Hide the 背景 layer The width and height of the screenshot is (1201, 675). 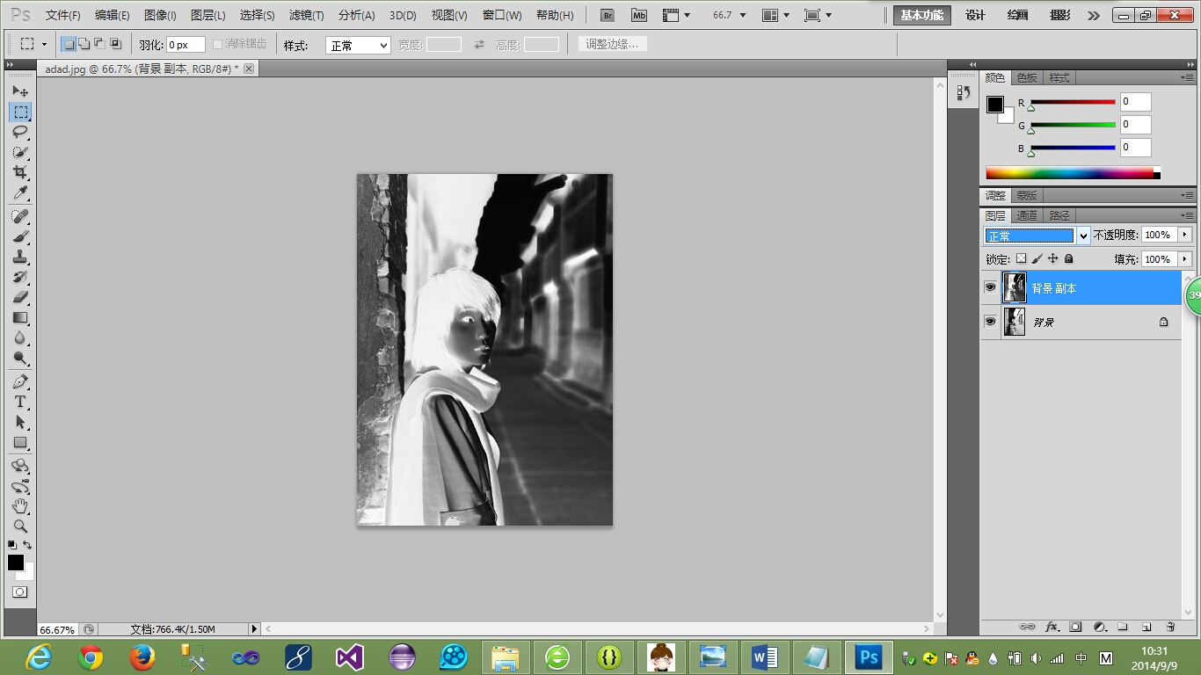click(991, 322)
